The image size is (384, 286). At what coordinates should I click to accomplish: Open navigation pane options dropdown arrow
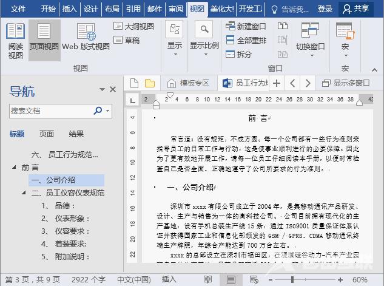coord(103,89)
